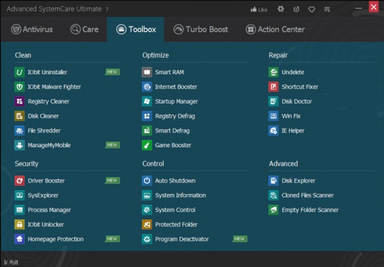Click the Smart RAM chip icon
Image resolution: width=384 pixels, height=267 pixels.
click(x=147, y=72)
